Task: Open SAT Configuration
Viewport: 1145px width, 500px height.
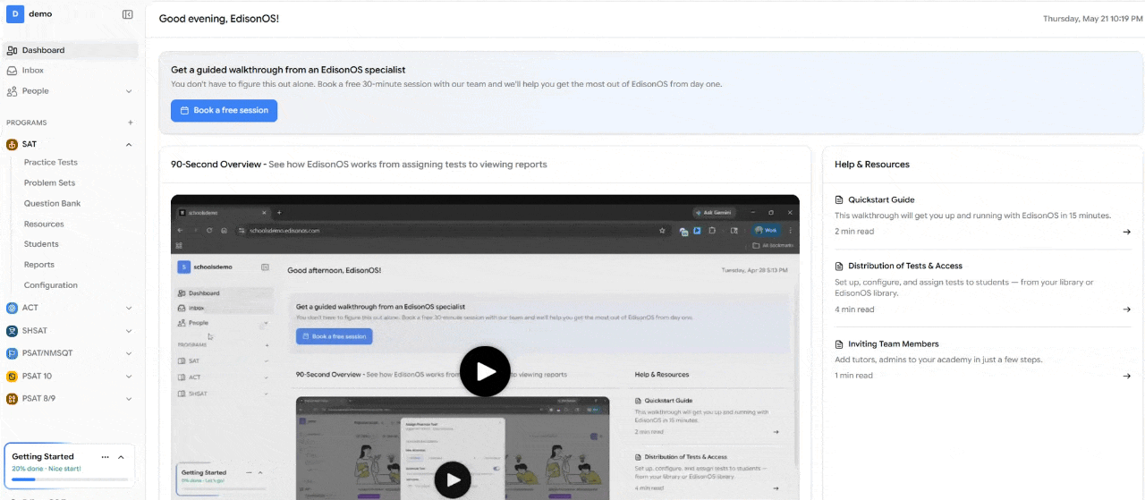Action: [51, 285]
